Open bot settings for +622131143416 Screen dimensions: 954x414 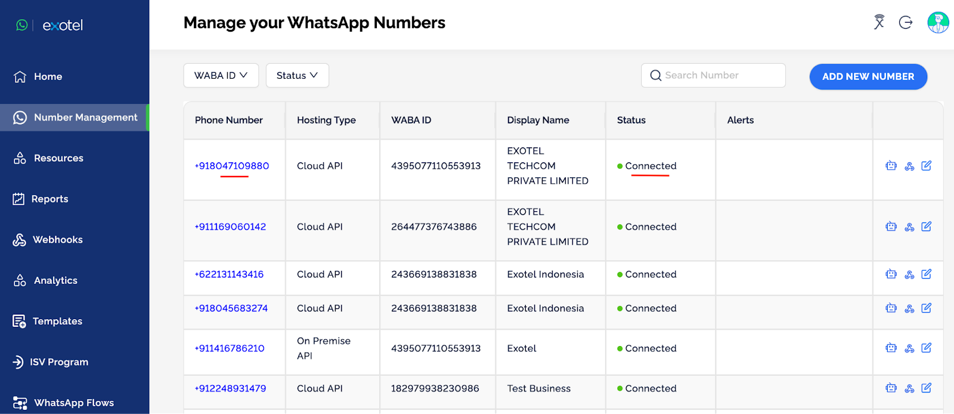pyautogui.click(x=891, y=274)
